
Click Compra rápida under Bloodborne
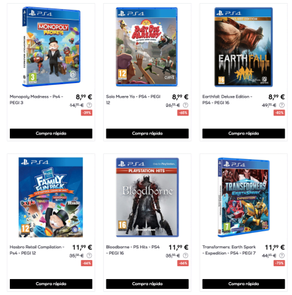(x=148, y=284)
